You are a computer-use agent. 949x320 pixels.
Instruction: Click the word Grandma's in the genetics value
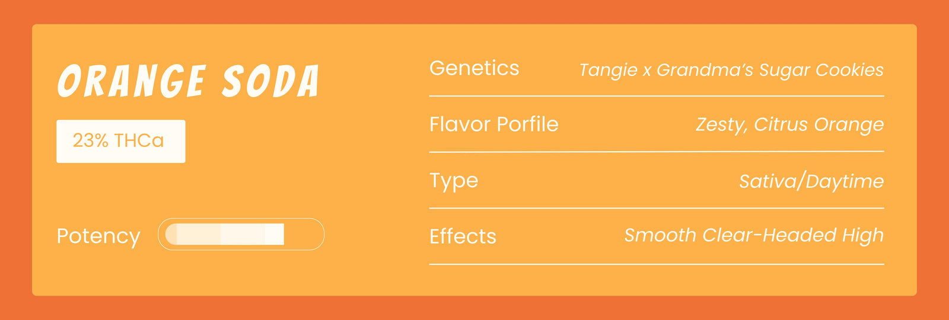click(x=705, y=70)
